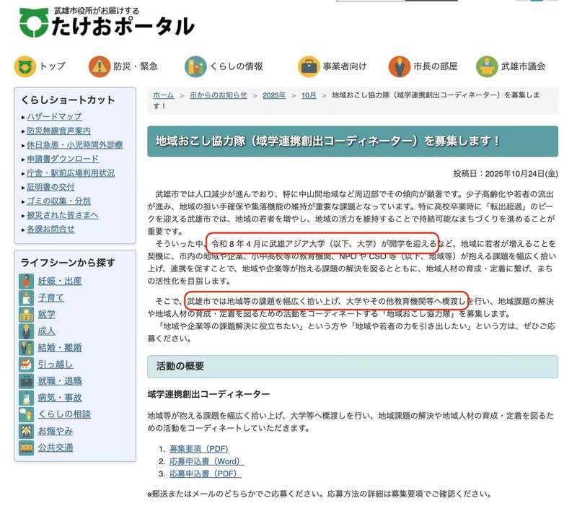Screen dimensions: 577x506
Task: Click the たけおポータル site logo
Action: tap(107, 23)
